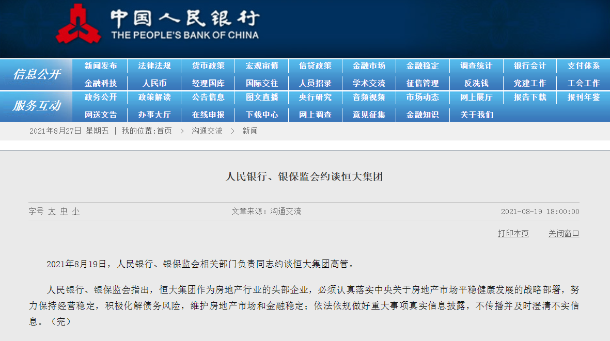Open 央行研究 page
This screenshot has width=610, height=341.
315,97
